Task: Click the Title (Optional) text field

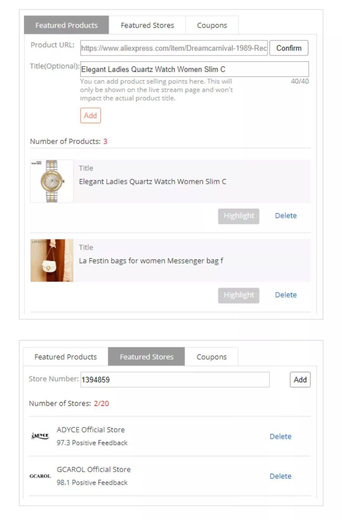Action: (194, 69)
